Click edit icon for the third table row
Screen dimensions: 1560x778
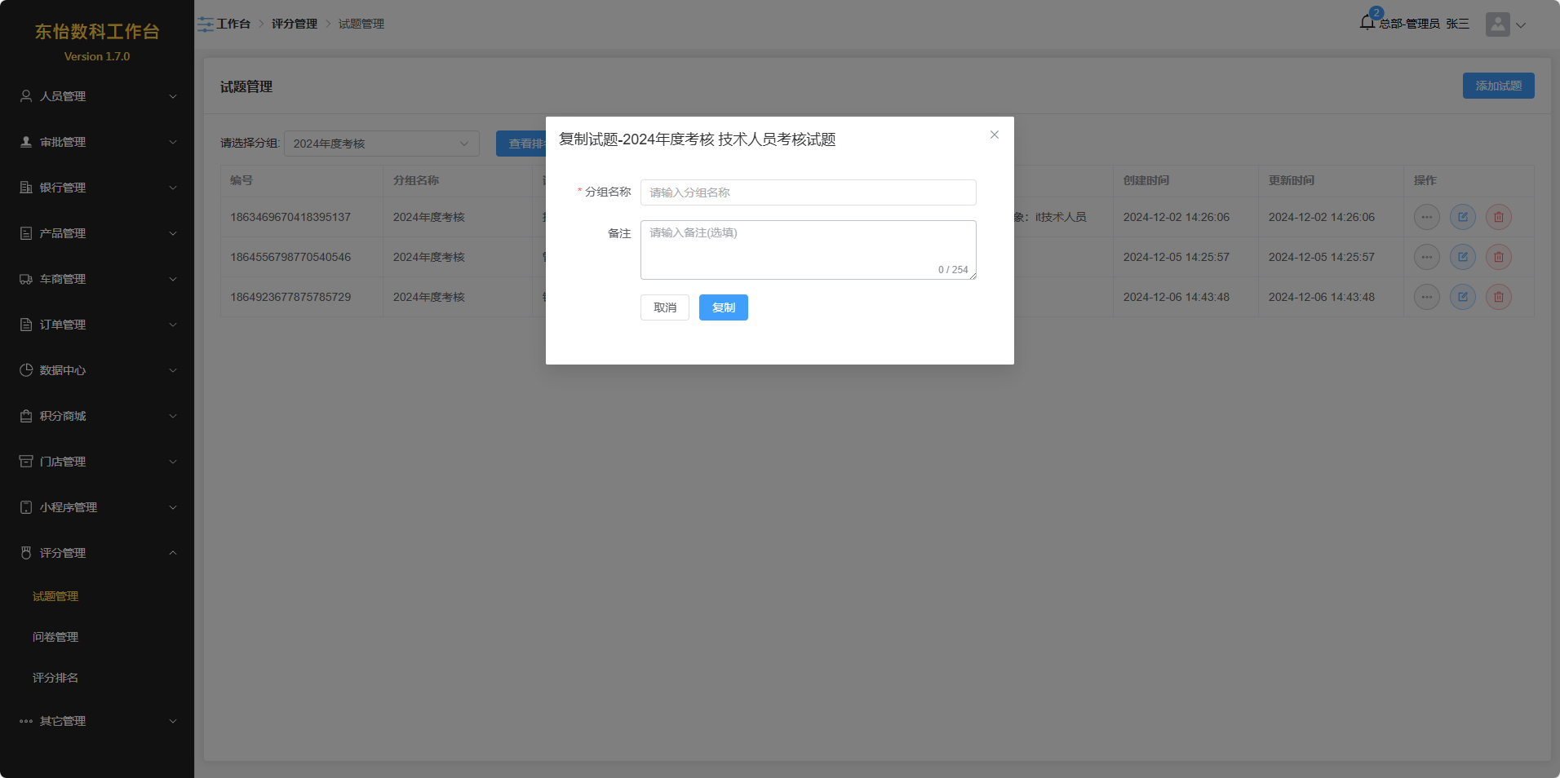coord(1462,297)
